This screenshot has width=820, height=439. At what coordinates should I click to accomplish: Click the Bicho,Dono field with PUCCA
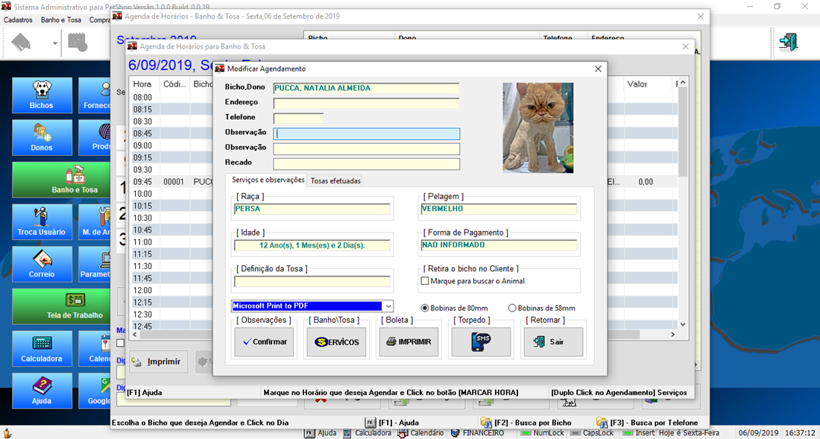click(366, 89)
